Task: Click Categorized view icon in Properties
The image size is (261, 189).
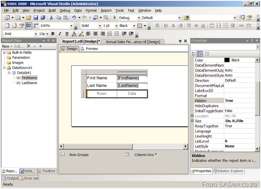Action: 194,54
